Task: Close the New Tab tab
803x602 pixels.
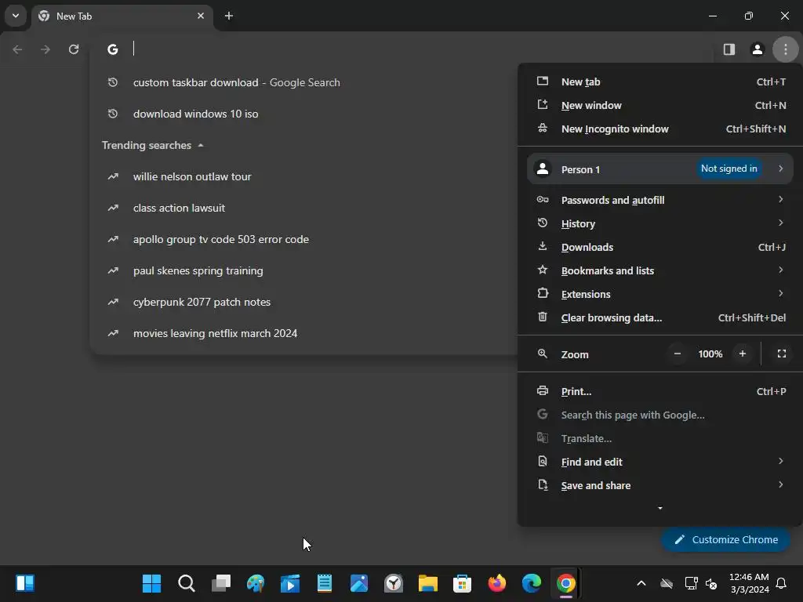Action: coord(201,16)
